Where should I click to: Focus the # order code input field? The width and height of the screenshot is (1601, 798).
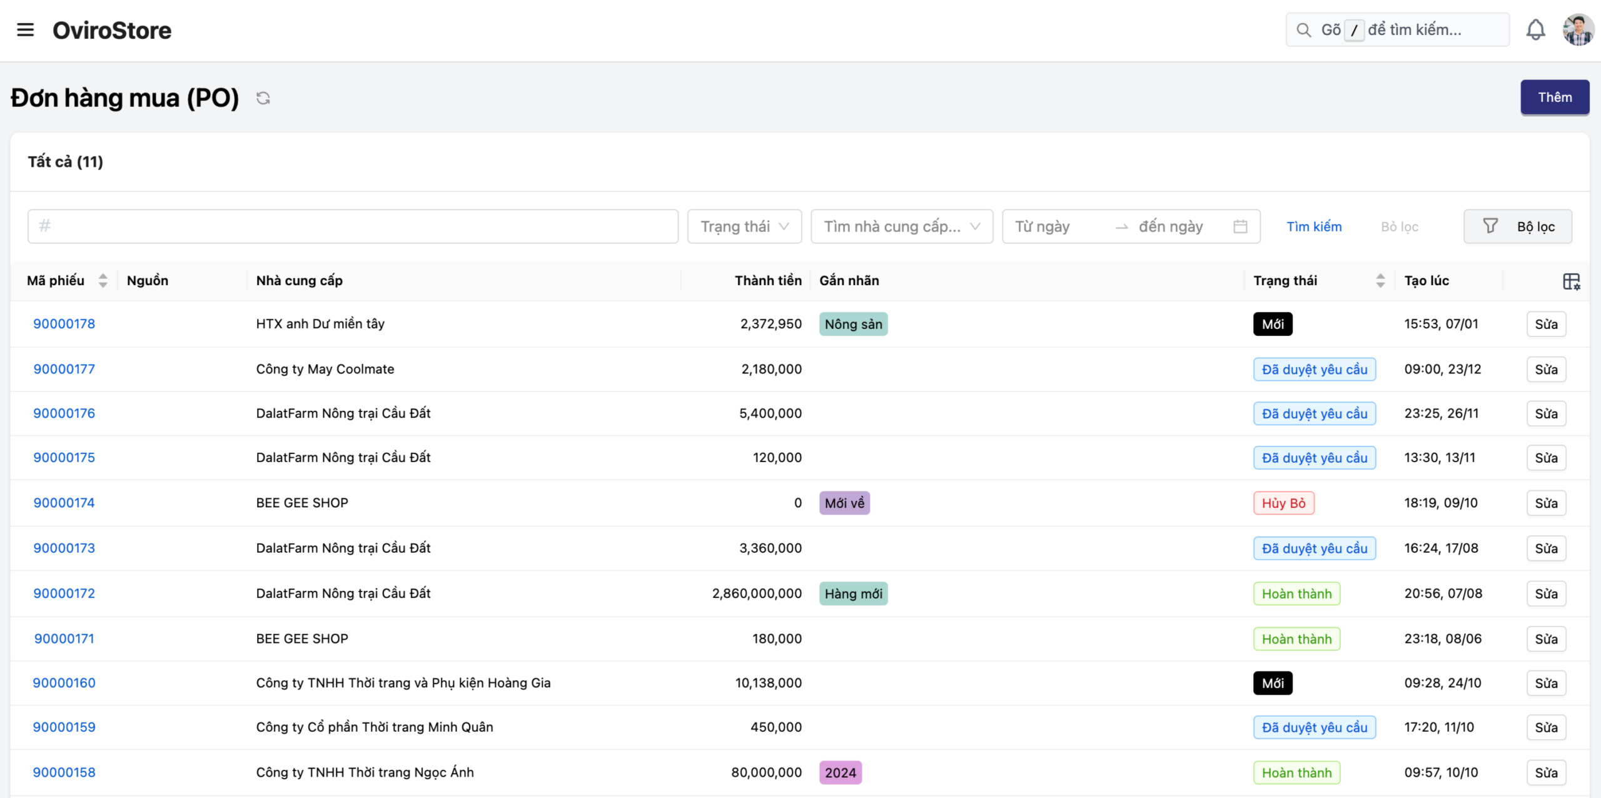(x=353, y=226)
